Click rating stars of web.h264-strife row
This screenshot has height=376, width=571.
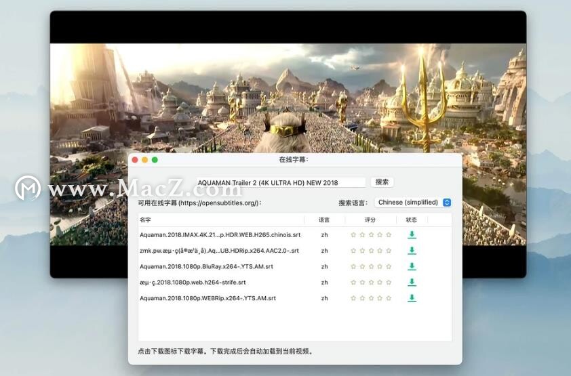tap(371, 283)
